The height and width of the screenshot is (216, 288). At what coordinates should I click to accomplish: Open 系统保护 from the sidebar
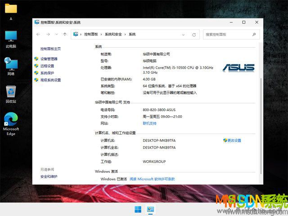pyautogui.click(x=47, y=73)
